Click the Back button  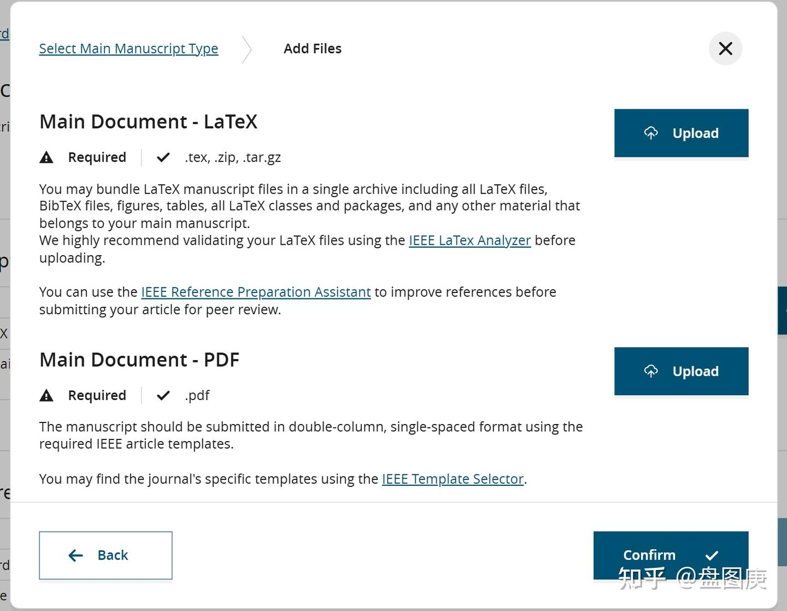[x=105, y=555]
